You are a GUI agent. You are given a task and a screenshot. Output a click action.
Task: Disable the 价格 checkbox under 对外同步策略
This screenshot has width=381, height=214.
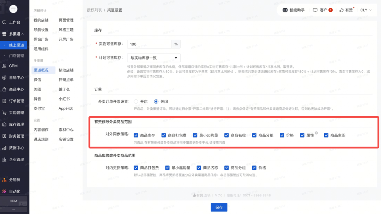tap(282, 135)
